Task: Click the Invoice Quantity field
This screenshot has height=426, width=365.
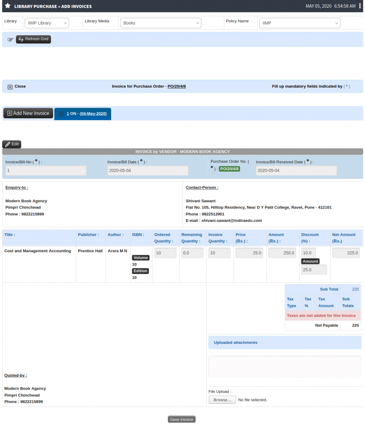Action: [219, 253]
